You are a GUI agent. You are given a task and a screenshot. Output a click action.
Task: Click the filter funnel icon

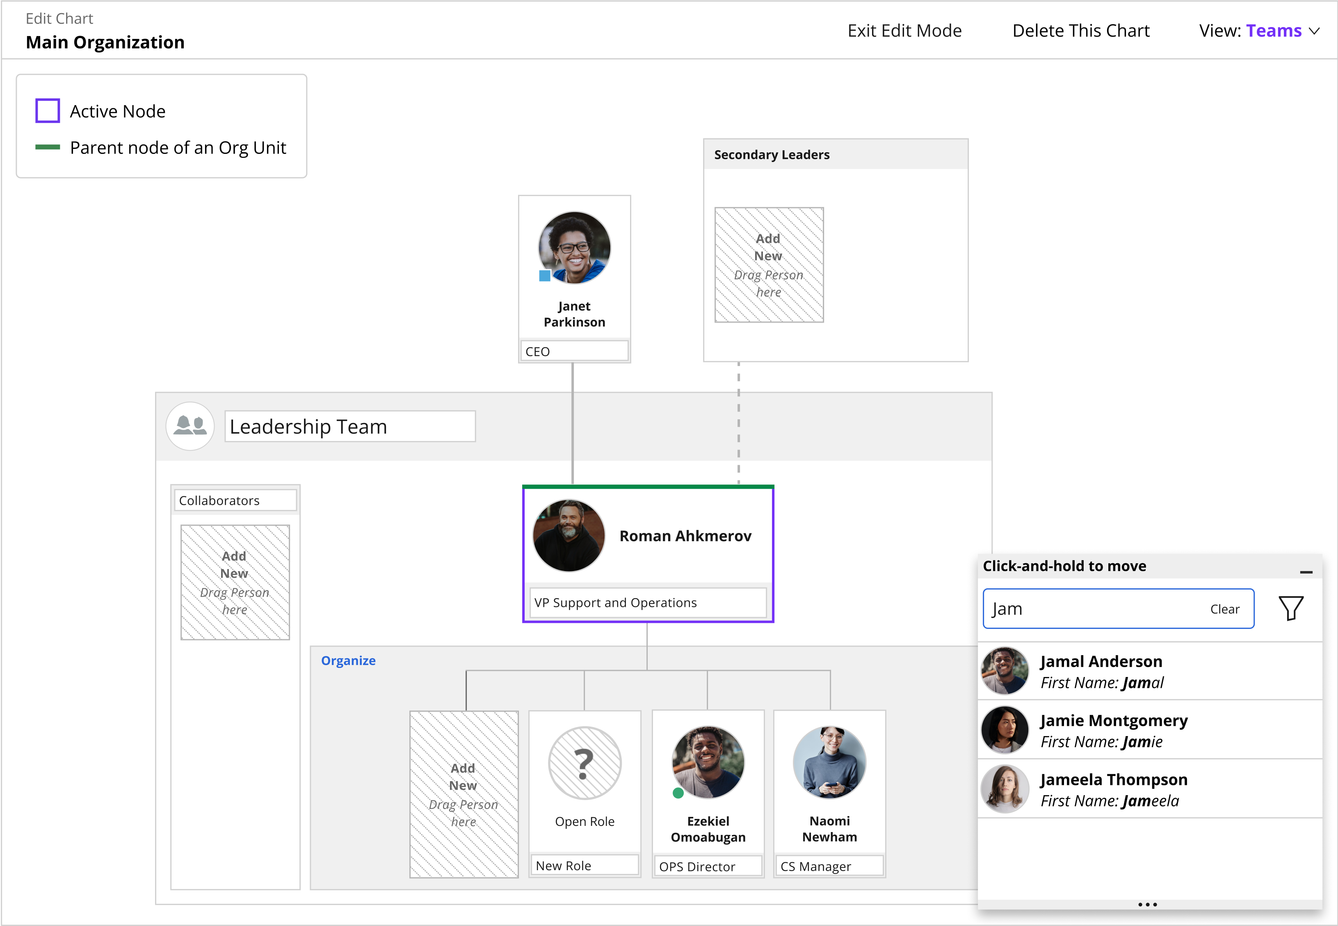coord(1290,608)
